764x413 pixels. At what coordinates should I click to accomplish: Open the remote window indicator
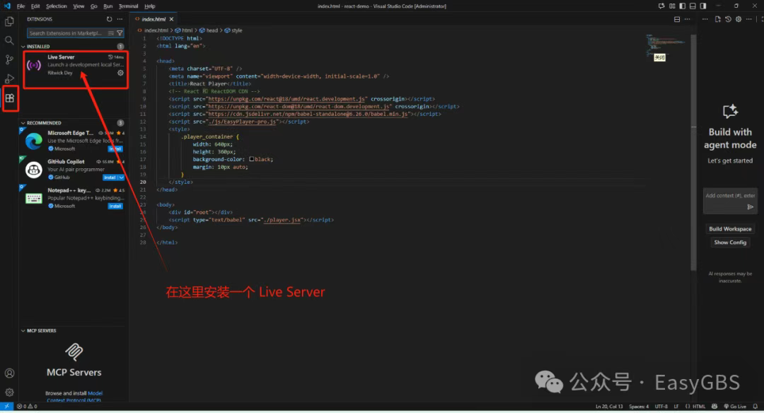[7, 406]
